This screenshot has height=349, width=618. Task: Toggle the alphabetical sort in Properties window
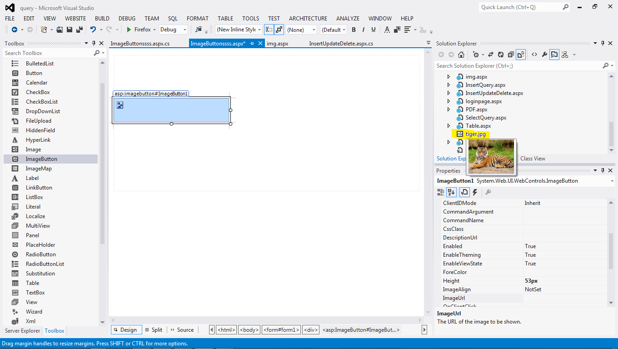[451, 192]
